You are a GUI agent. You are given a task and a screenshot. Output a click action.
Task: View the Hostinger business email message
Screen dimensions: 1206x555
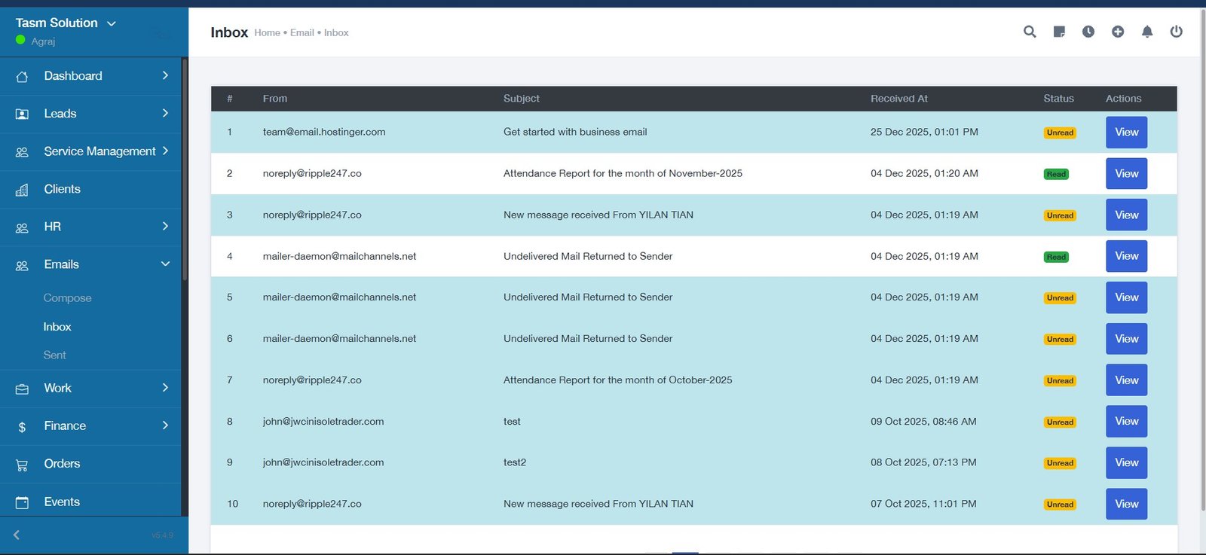tap(1126, 133)
